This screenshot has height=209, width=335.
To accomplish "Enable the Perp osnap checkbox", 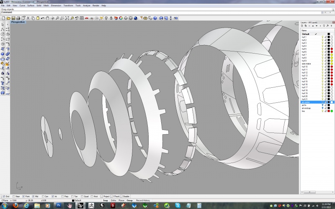I will (62, 196).
